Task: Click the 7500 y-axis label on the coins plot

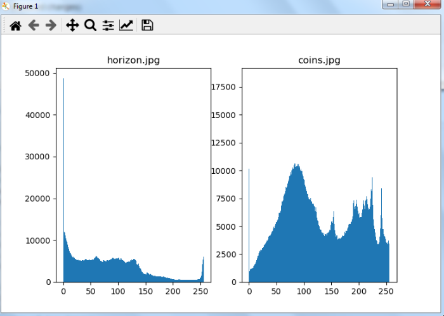Action: point(226,199)
